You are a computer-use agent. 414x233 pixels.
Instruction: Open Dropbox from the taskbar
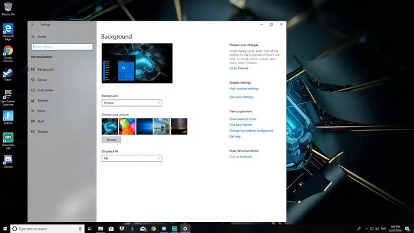(122, 228)
